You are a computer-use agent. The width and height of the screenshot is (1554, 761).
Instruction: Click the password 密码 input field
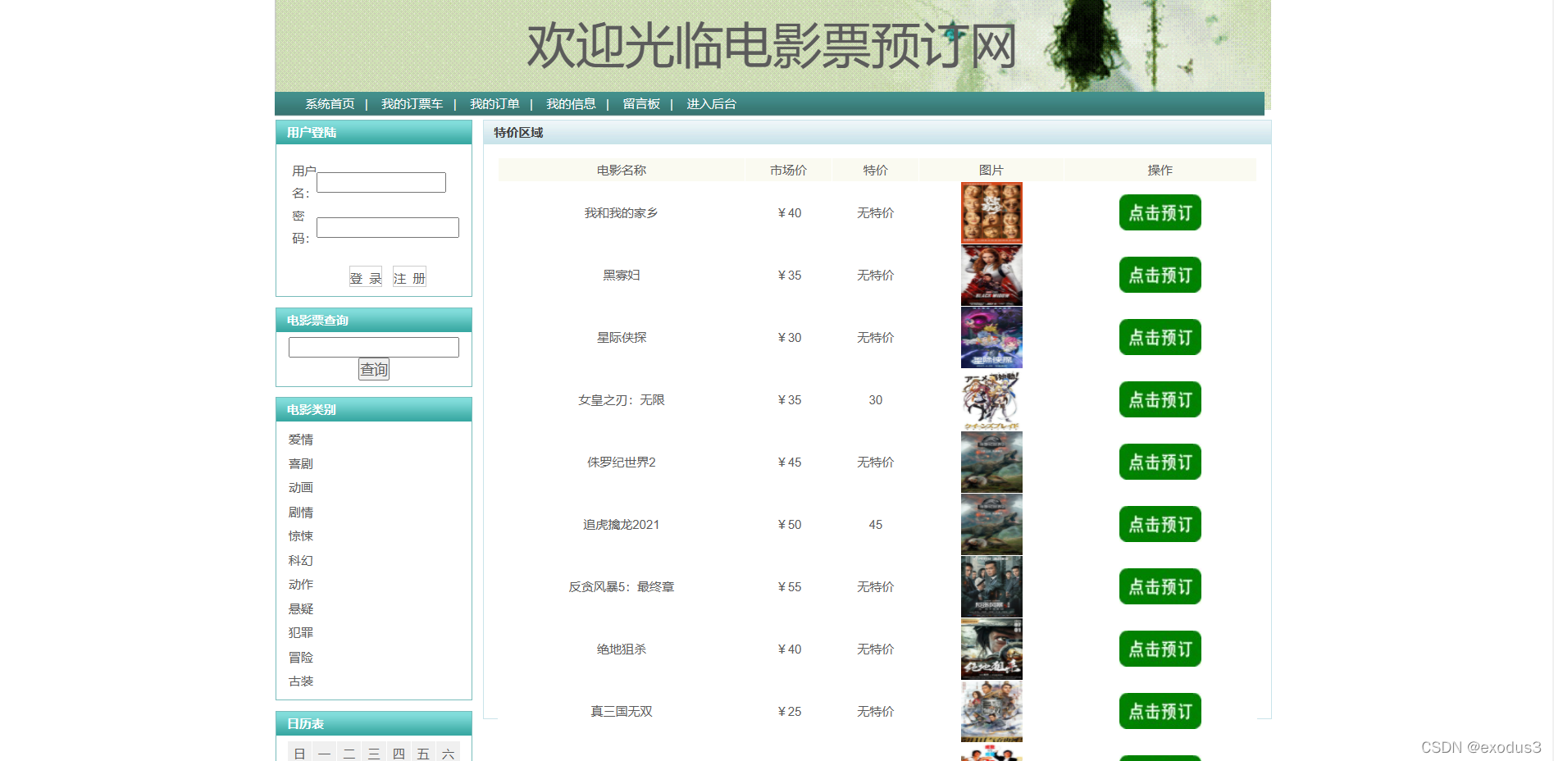coord(387,227)
